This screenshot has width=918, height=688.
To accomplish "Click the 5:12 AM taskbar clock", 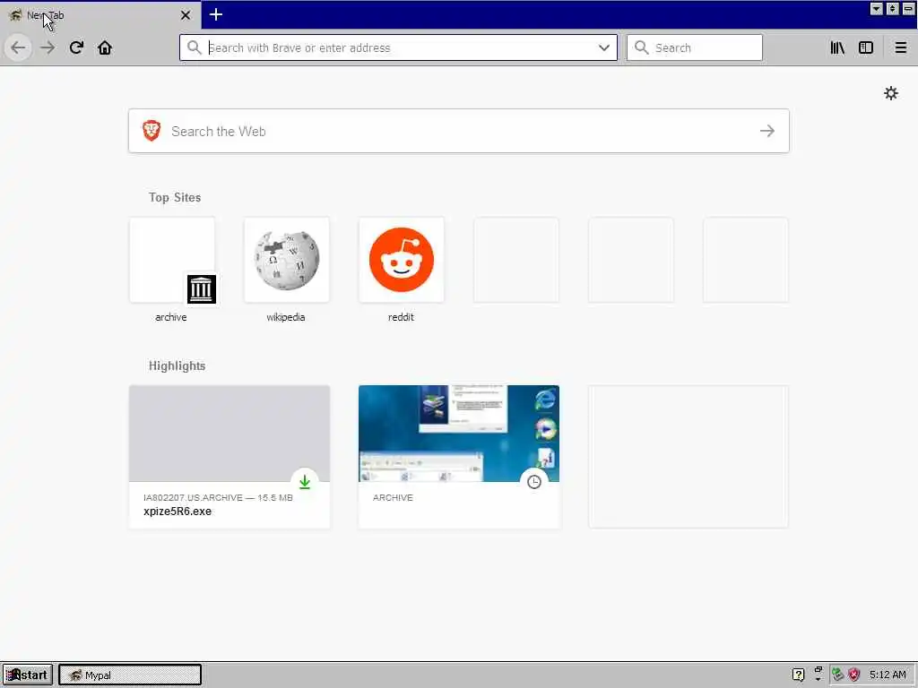I will (887, 675).
